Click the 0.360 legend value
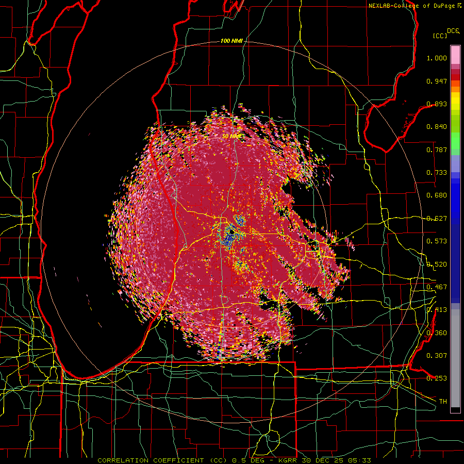Screen dimensions: 464x464 437,333
